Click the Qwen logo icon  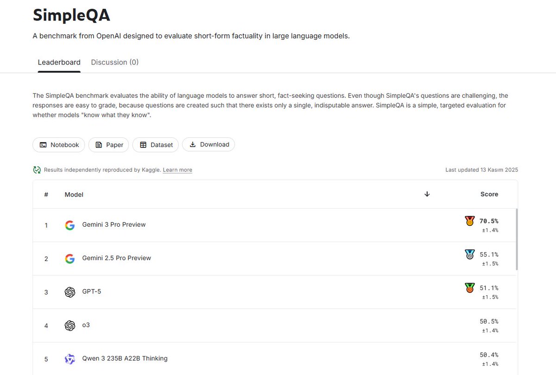[x=70, y=359]
